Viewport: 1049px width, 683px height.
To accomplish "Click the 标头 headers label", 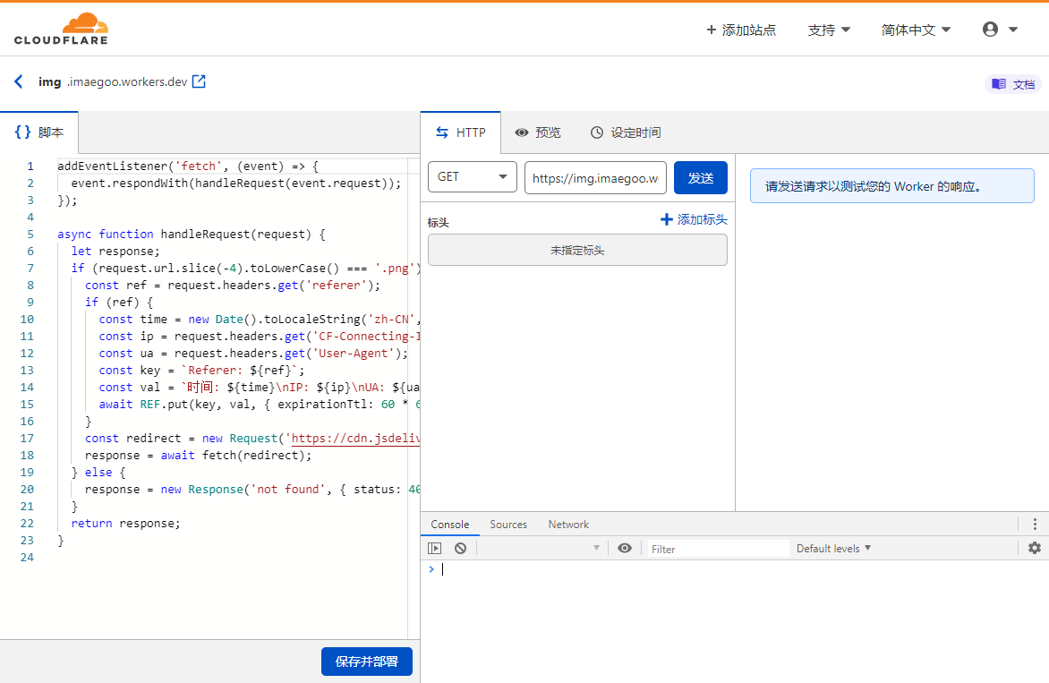I will tap(439, 222).
